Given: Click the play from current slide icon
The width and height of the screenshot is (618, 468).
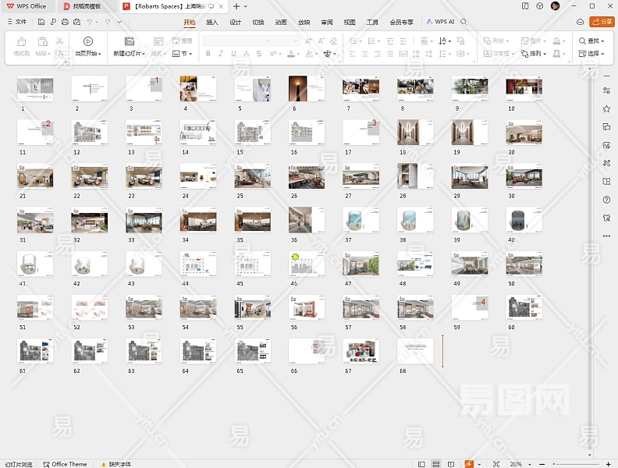Looking at the screenshot, I should click(87, 41).
